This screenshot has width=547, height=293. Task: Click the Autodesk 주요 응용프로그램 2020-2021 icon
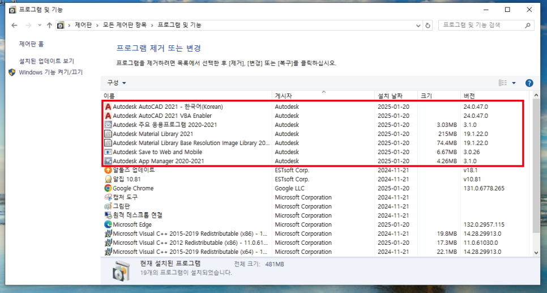108,125
